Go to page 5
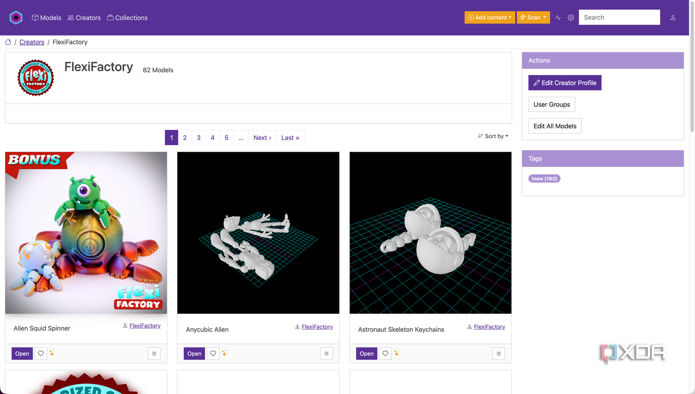Image resolution: width=695 pixels, height=394 pixels. pyautogui.click(x=226, y=138)
